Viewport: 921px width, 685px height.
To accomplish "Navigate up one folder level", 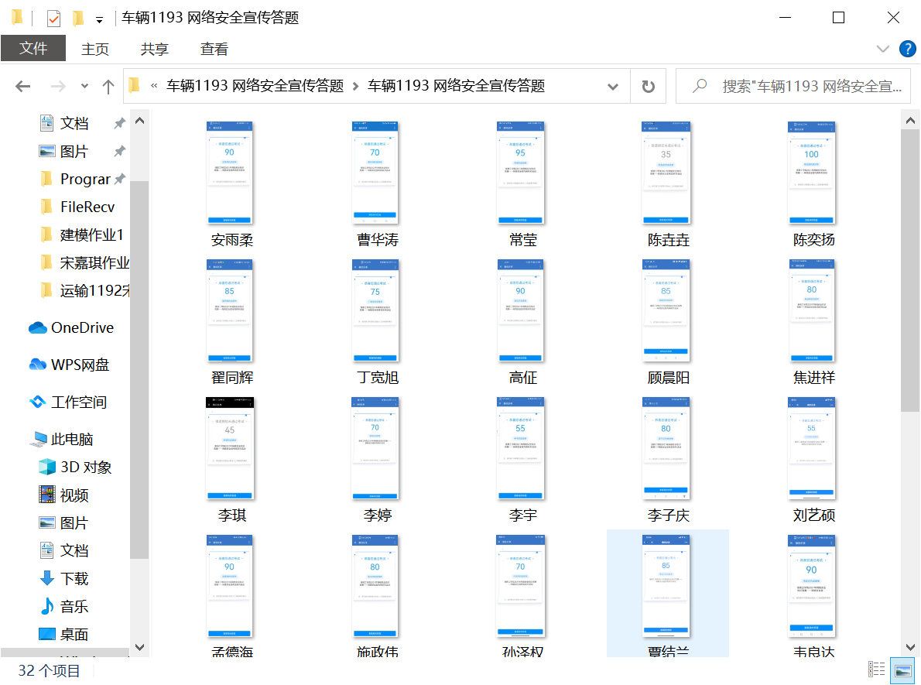I will (108, 86).
